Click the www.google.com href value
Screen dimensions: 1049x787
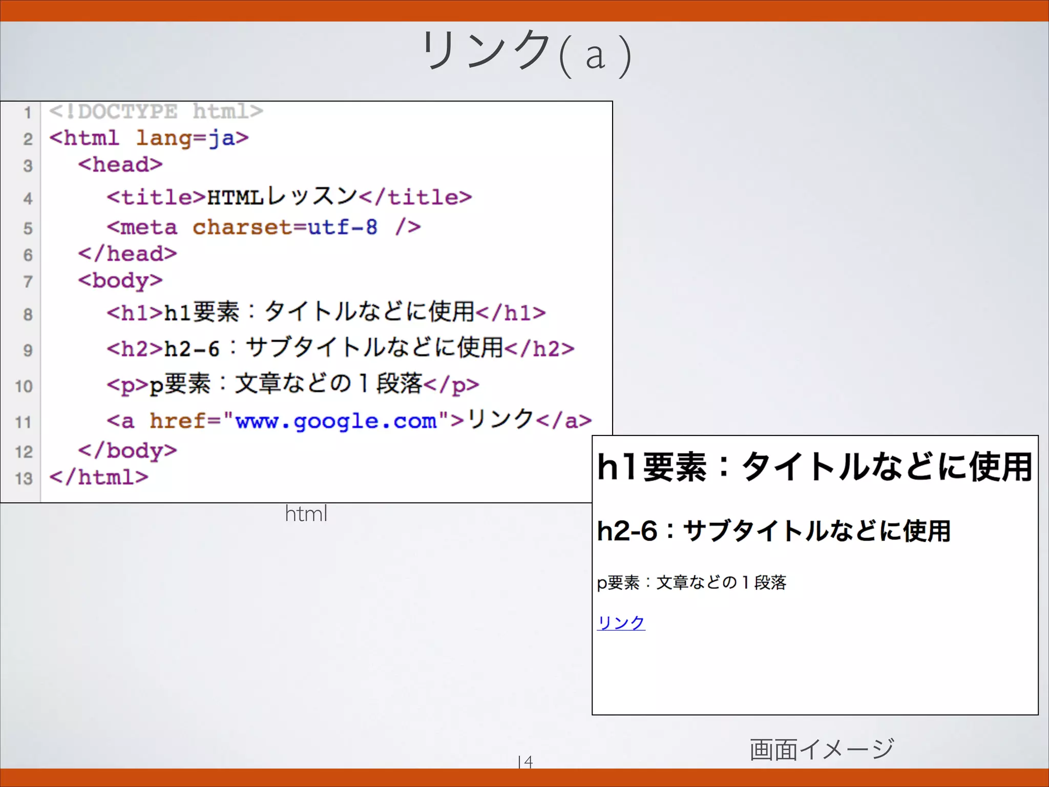click(x=336, y=421)
